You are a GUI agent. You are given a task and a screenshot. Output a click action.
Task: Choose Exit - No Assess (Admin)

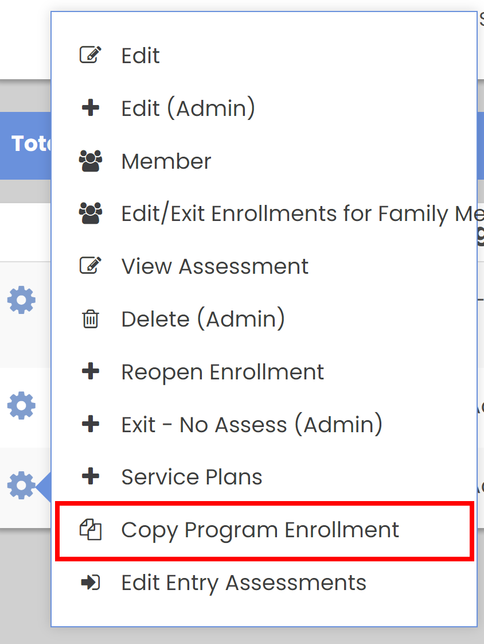pyautogui.click(x=252, y=425)
